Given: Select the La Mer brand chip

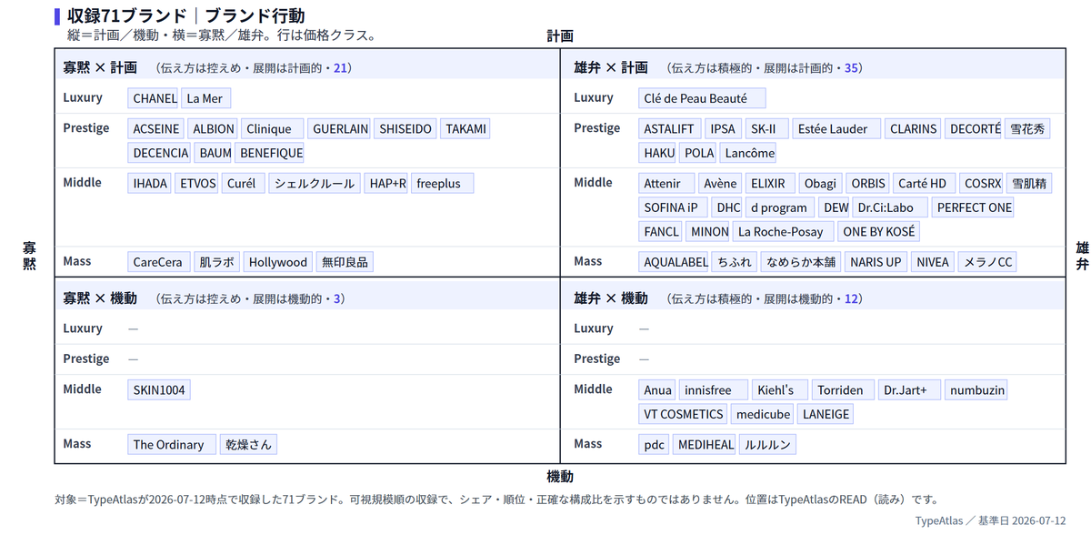Looking at the screenshot, I should (206, 98).
